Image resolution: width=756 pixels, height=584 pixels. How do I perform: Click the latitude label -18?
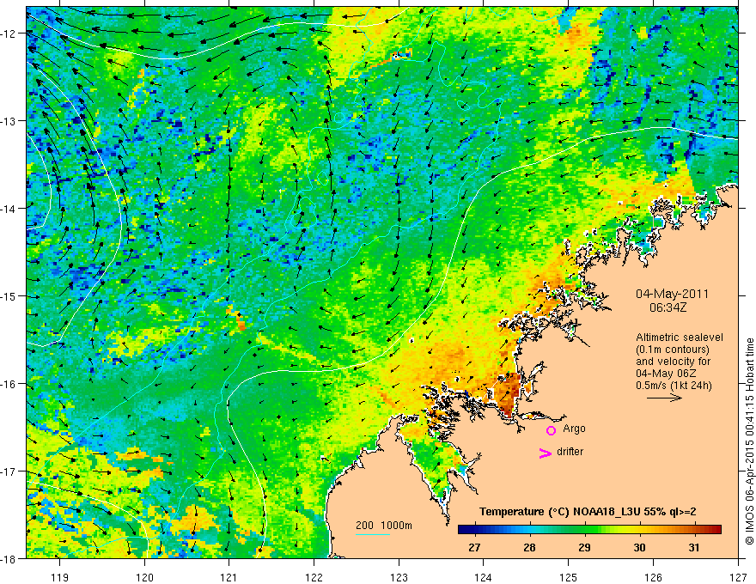point(9,559)
